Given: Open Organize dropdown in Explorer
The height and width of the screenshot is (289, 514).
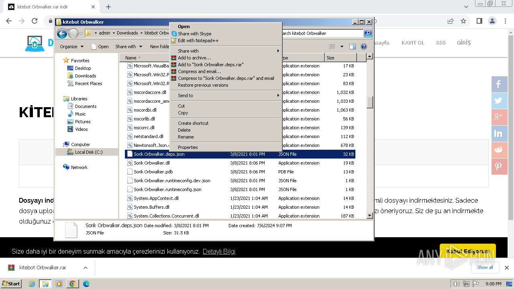Looking at the screenshot, I should 71,47.
